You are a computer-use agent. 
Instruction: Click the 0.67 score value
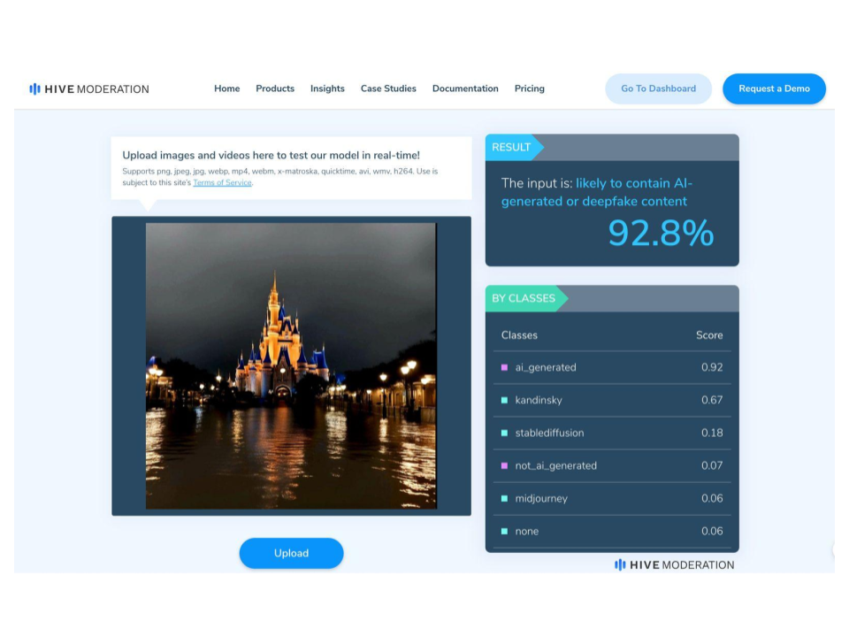tap(712, 400)
